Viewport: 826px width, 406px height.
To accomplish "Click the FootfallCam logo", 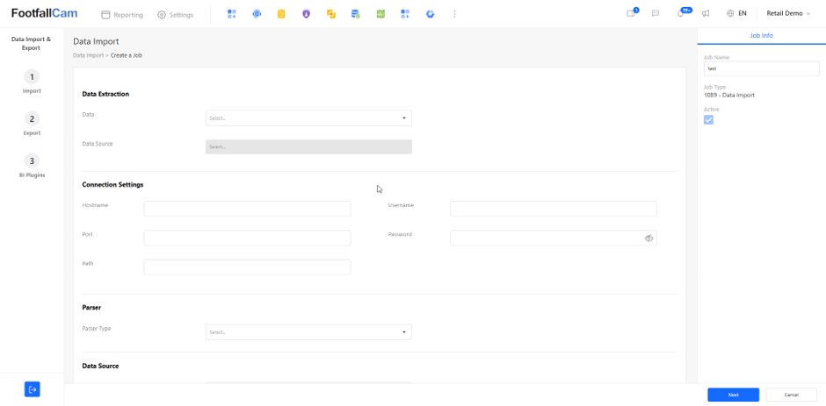I will pos(44,14).
